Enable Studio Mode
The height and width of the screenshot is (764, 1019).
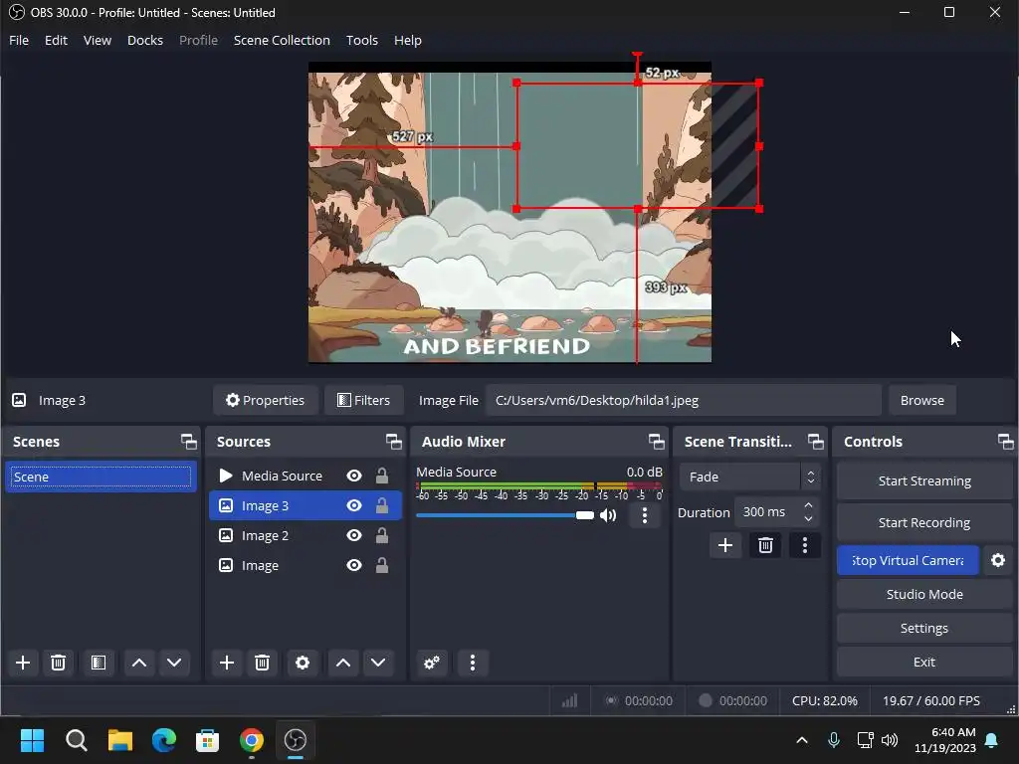pos(924,595)
